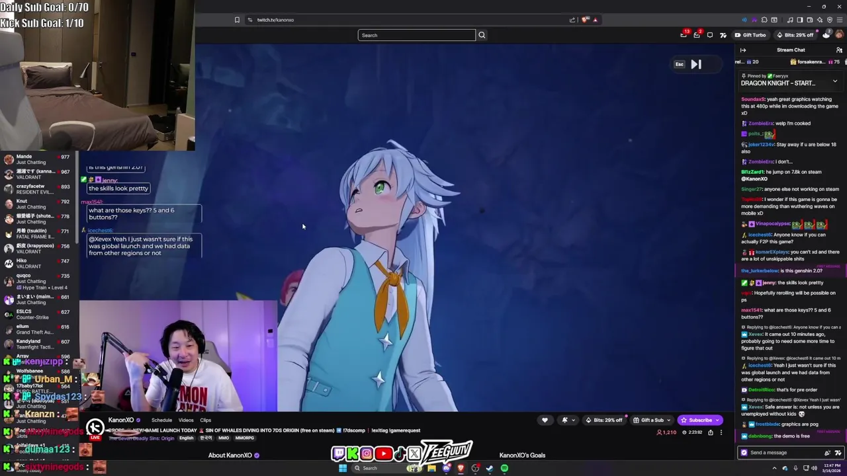Select the Kandyland channel in sidebar
Image resolution: width=847 pixels, height=476 pixels.
(x=39, y=344)
